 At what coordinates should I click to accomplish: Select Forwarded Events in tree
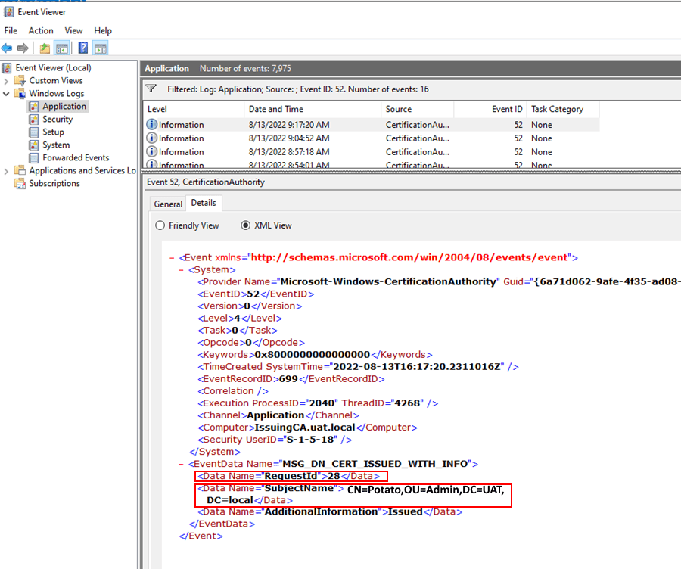76,157
